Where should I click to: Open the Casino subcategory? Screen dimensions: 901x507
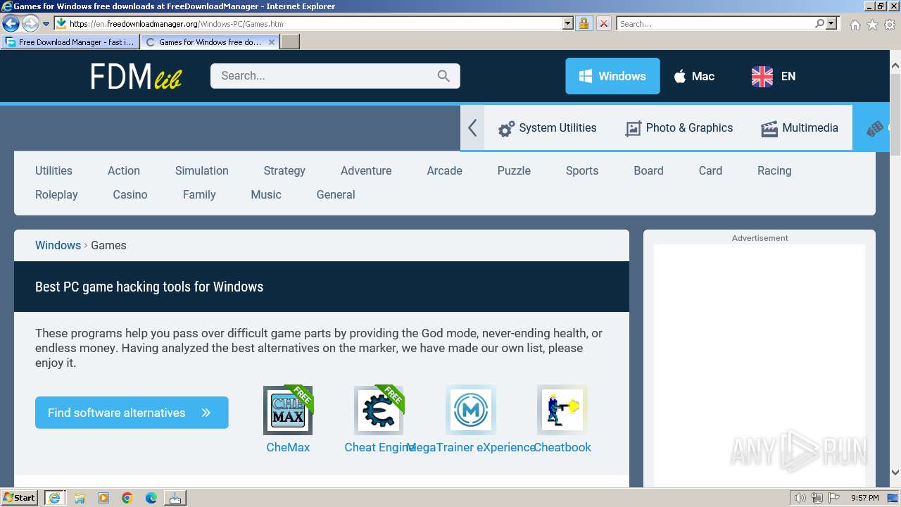point(130,194)
